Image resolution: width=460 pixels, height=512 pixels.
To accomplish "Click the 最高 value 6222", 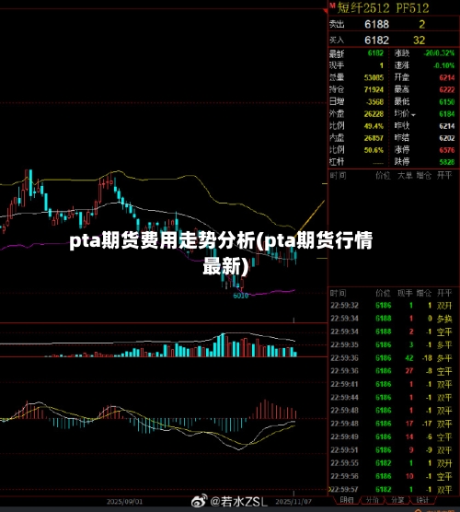I will click(446, 89).
